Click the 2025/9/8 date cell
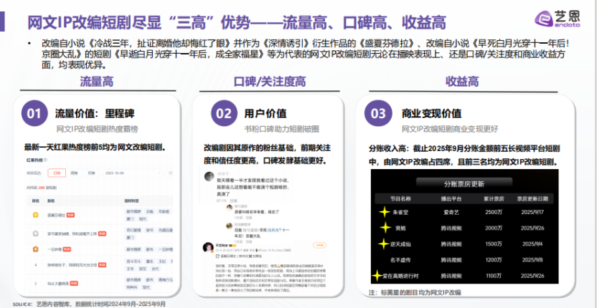 coord(532,260)
